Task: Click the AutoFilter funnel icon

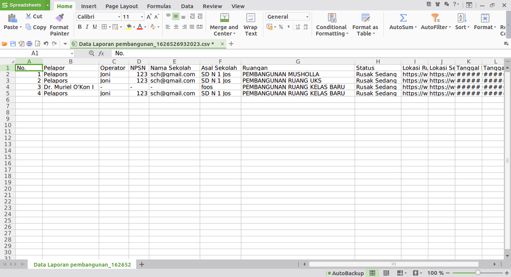Action: [435, 18]
